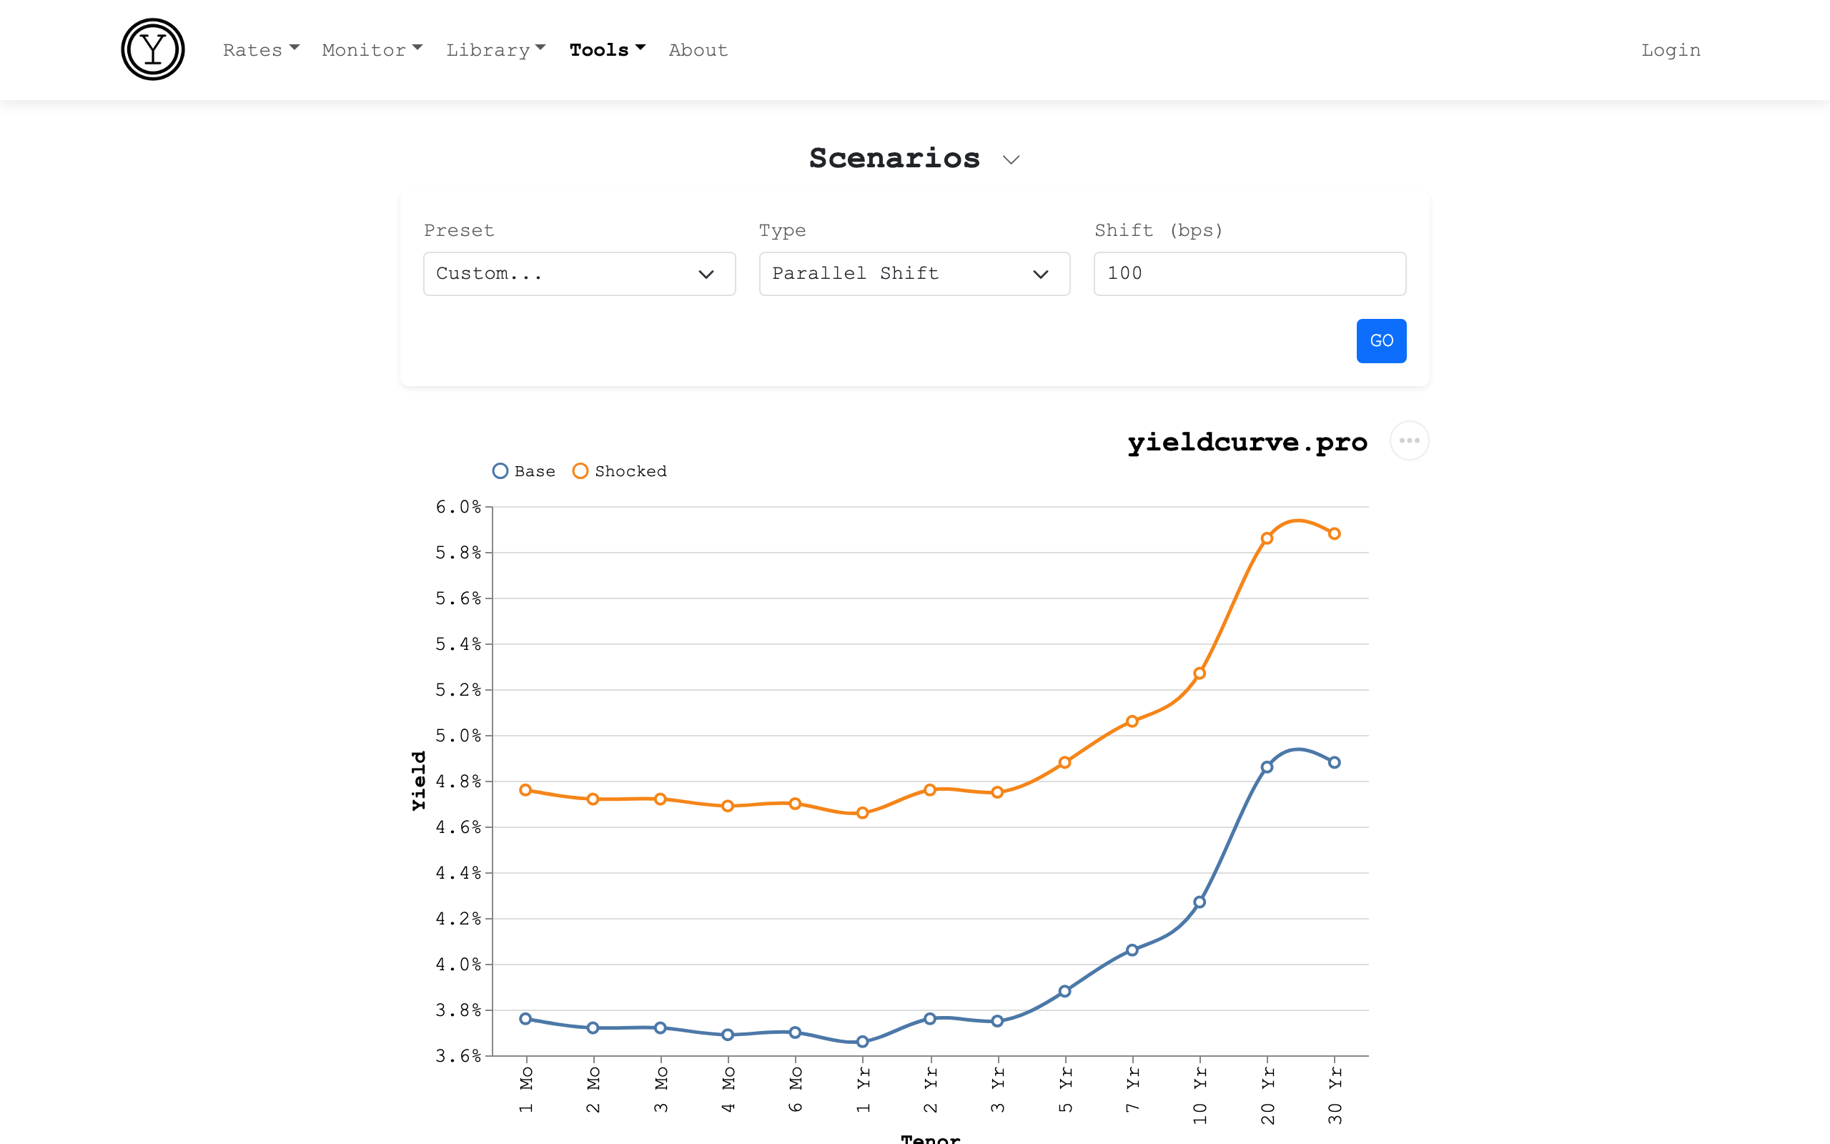The height and width of the screenshot is (1144, 1830).
Task: Click the Shocked 1 Yr data point
Action: (x=862, y=813)
